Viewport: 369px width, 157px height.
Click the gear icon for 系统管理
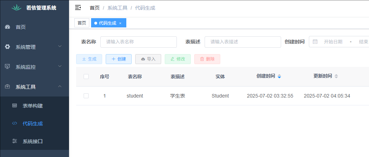click(7, 47)
